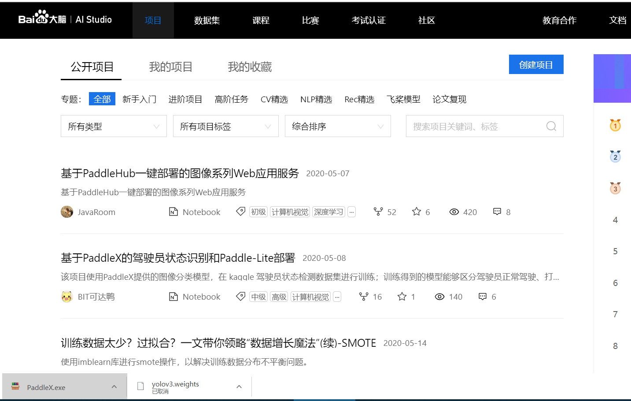Click the 深度学习 tag
This screenshot has height=401, width=631.
328,212
